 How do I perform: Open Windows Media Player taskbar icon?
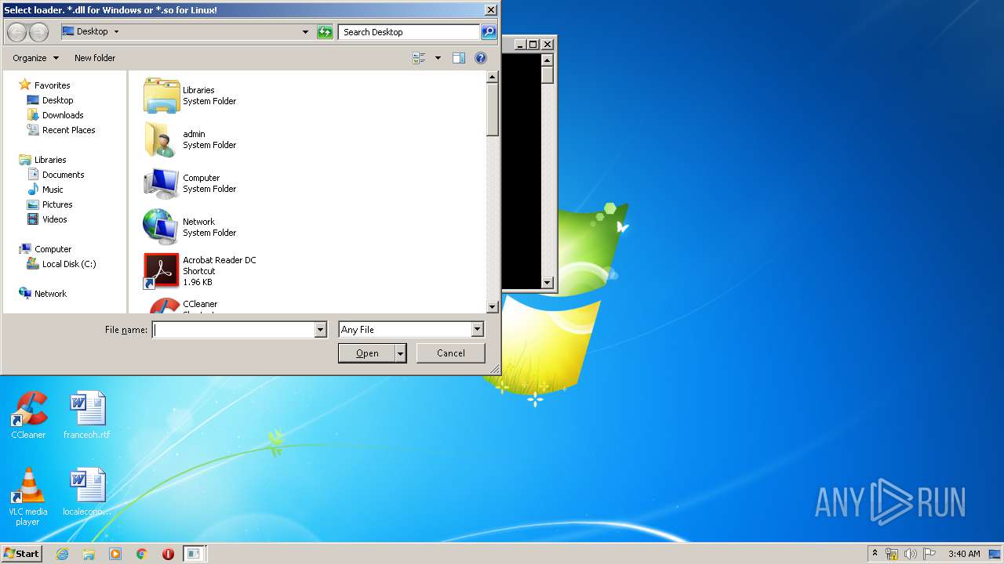115,554
